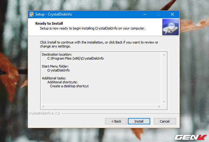Image resolution: width=209 pixels, height=142 pixels.
Task: Click the Install button
Action: point(139,121)
